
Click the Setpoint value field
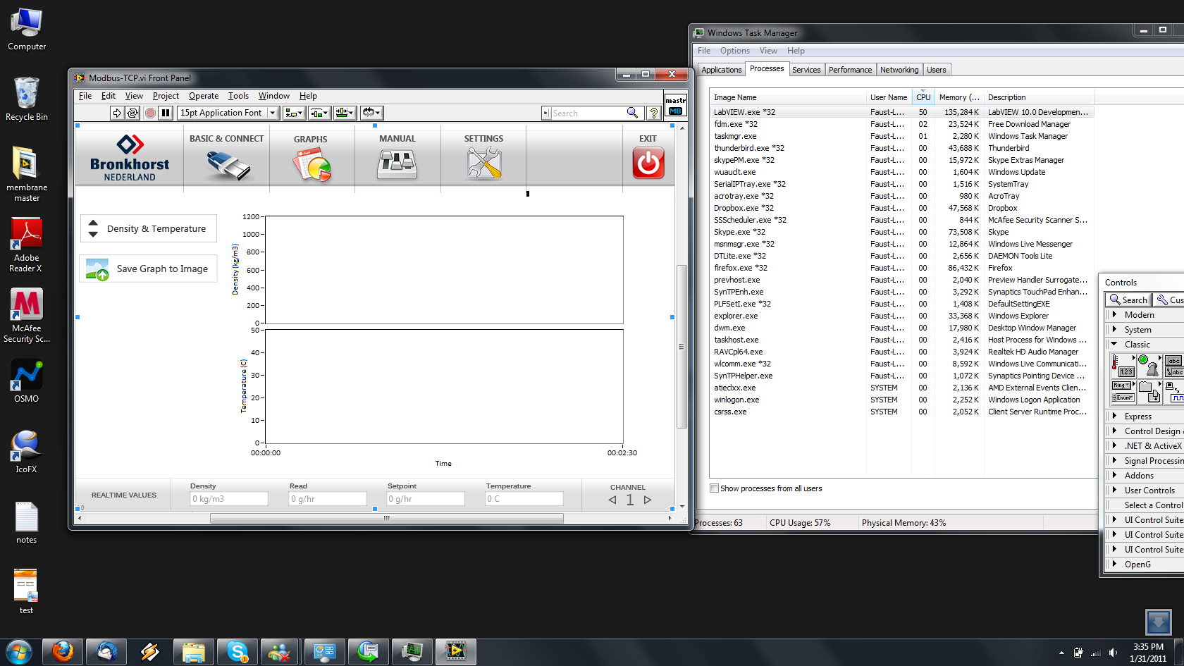coord(426,499)
